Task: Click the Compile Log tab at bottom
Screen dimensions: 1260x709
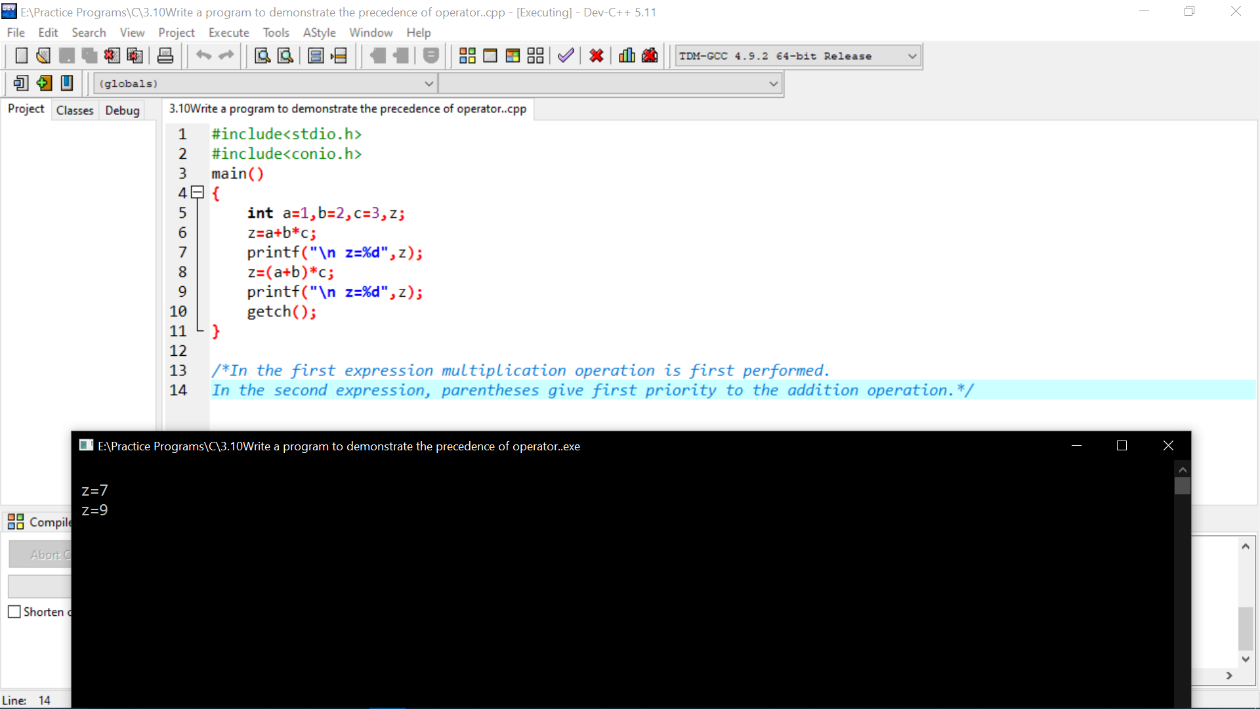Action: point(39,522)
